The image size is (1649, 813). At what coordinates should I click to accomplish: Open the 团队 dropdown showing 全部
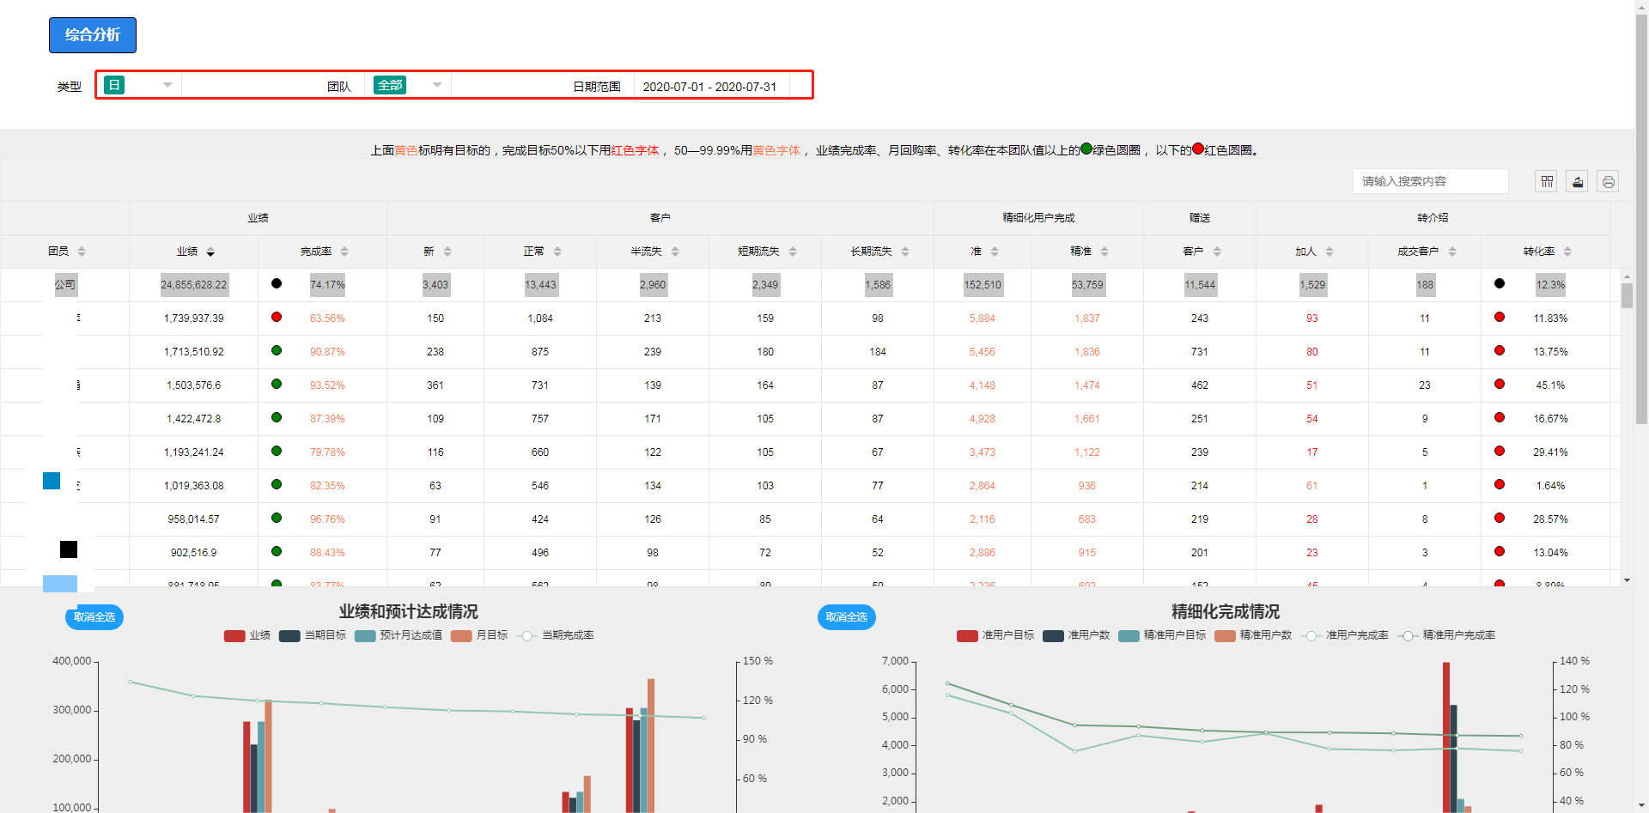pyautogui.click(x=408, y=85)
